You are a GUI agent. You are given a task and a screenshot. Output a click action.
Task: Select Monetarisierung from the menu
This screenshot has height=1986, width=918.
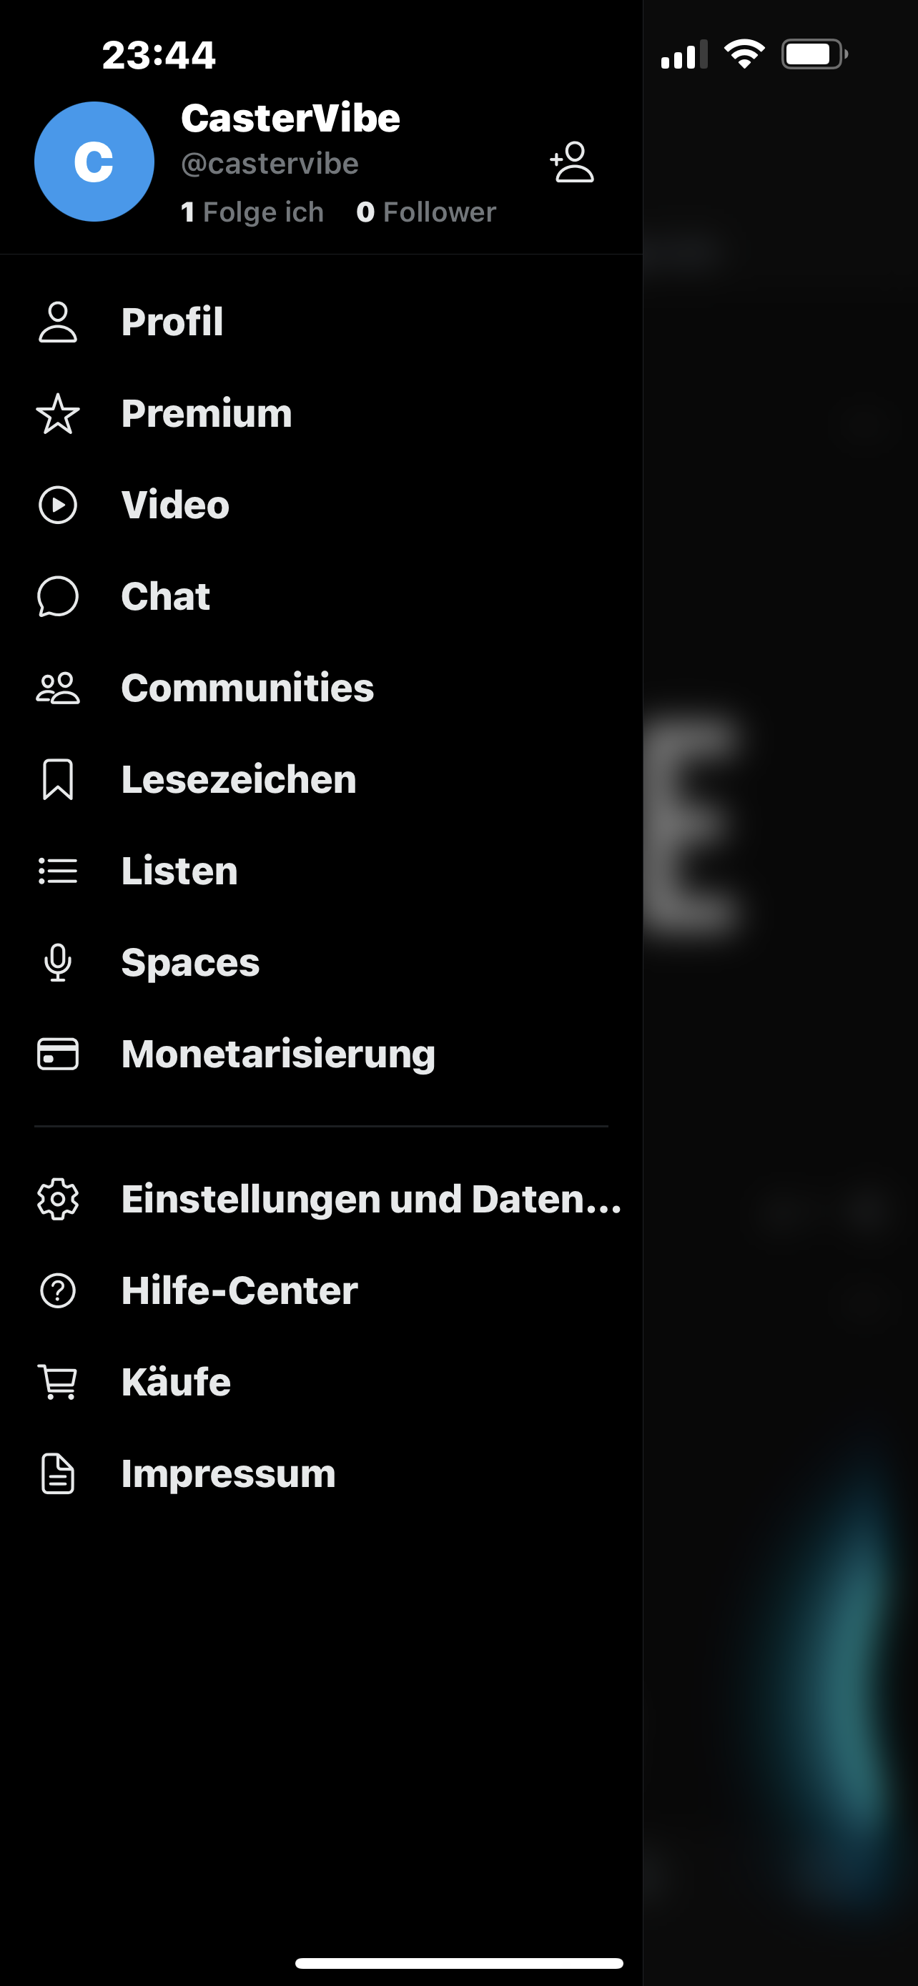tap(278, 1054)
